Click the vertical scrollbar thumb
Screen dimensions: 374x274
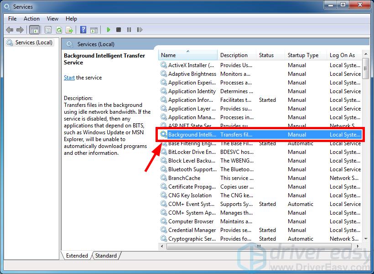pos(366,69)
